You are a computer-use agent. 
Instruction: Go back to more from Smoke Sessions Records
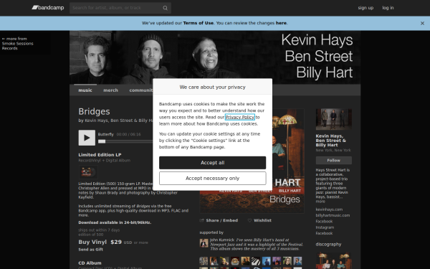pyautogui.click(x=17, y=43)
